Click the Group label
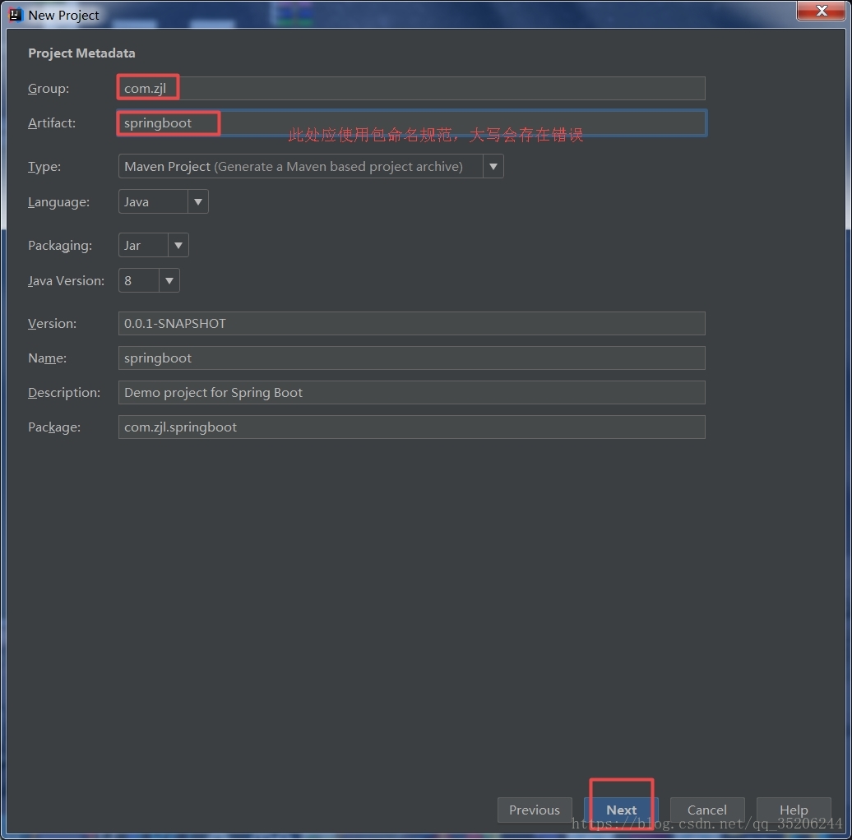The height and width of the screenshot is (840, 852). click(x=49, y=89)
